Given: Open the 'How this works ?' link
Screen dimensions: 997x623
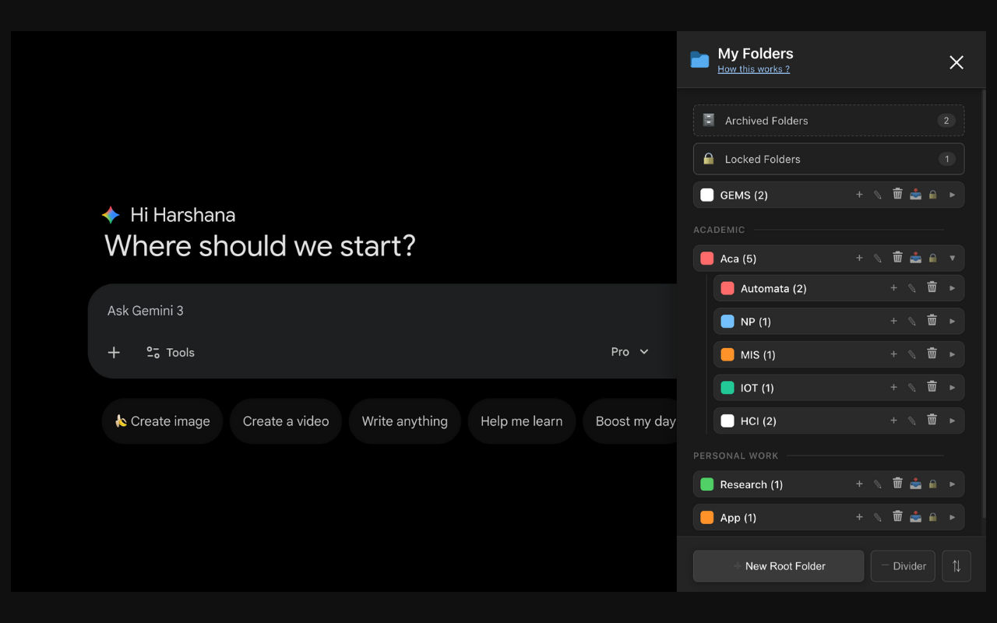Looking at the screenshot, I should click(x=753, y=69).
